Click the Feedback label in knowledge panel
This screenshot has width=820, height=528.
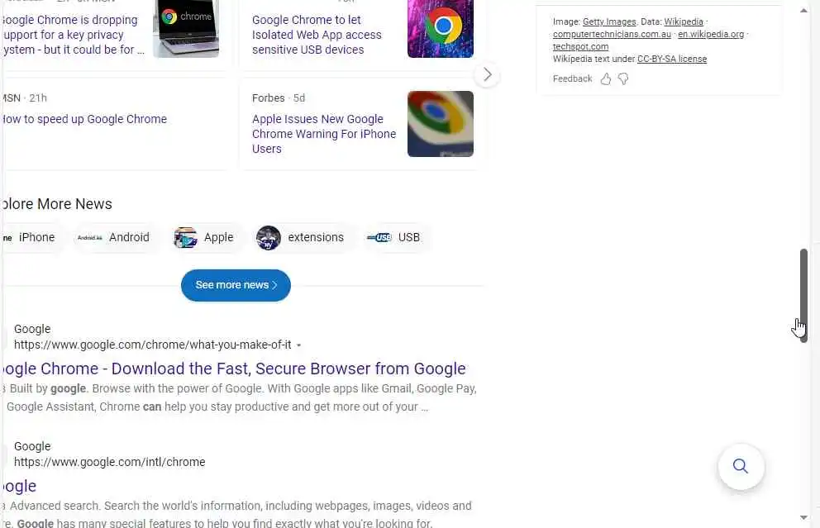click(x=572, y=79)
